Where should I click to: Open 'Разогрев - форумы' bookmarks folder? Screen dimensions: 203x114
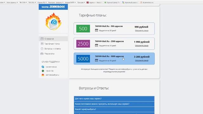tap(56, 3)
